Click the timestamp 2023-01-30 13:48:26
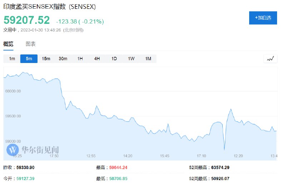The width and height of the screenshot is (286, 184). [41, 30]
